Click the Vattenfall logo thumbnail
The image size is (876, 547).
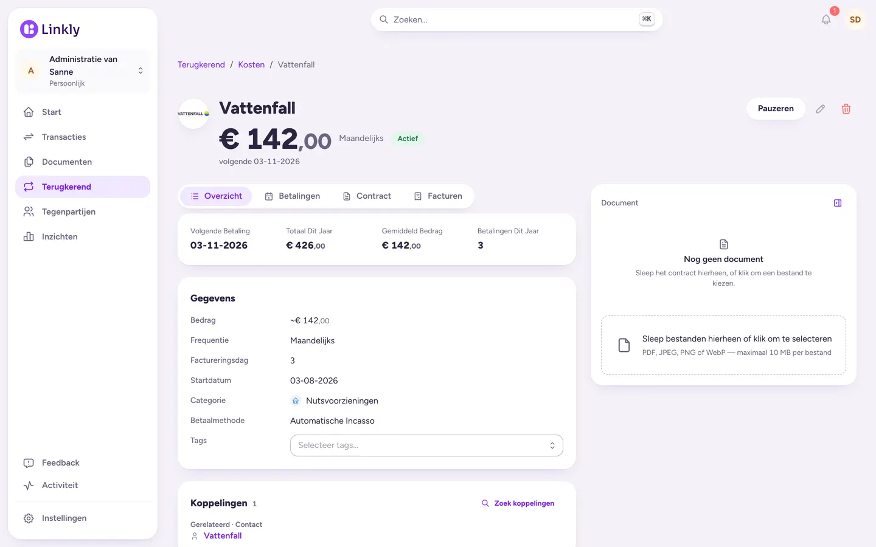pyautogui.click(x=193, y=114)
